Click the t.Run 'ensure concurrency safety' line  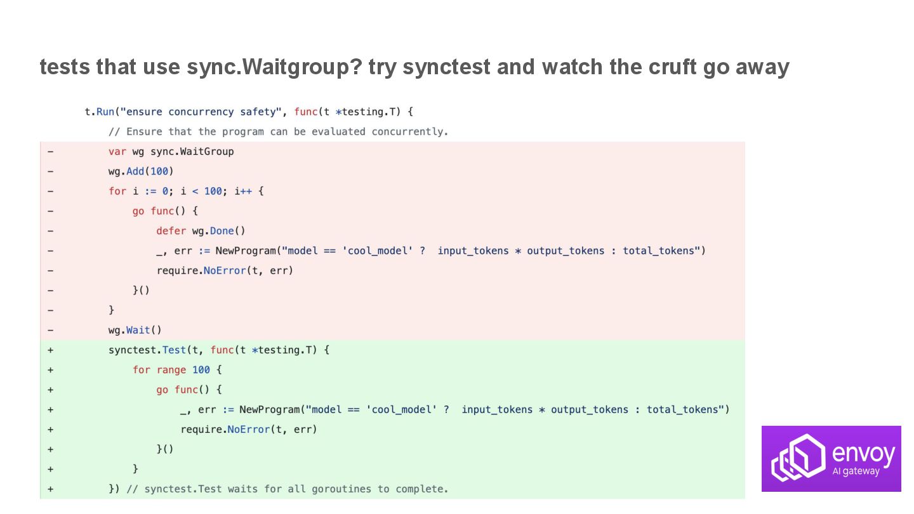click(249, 112)
